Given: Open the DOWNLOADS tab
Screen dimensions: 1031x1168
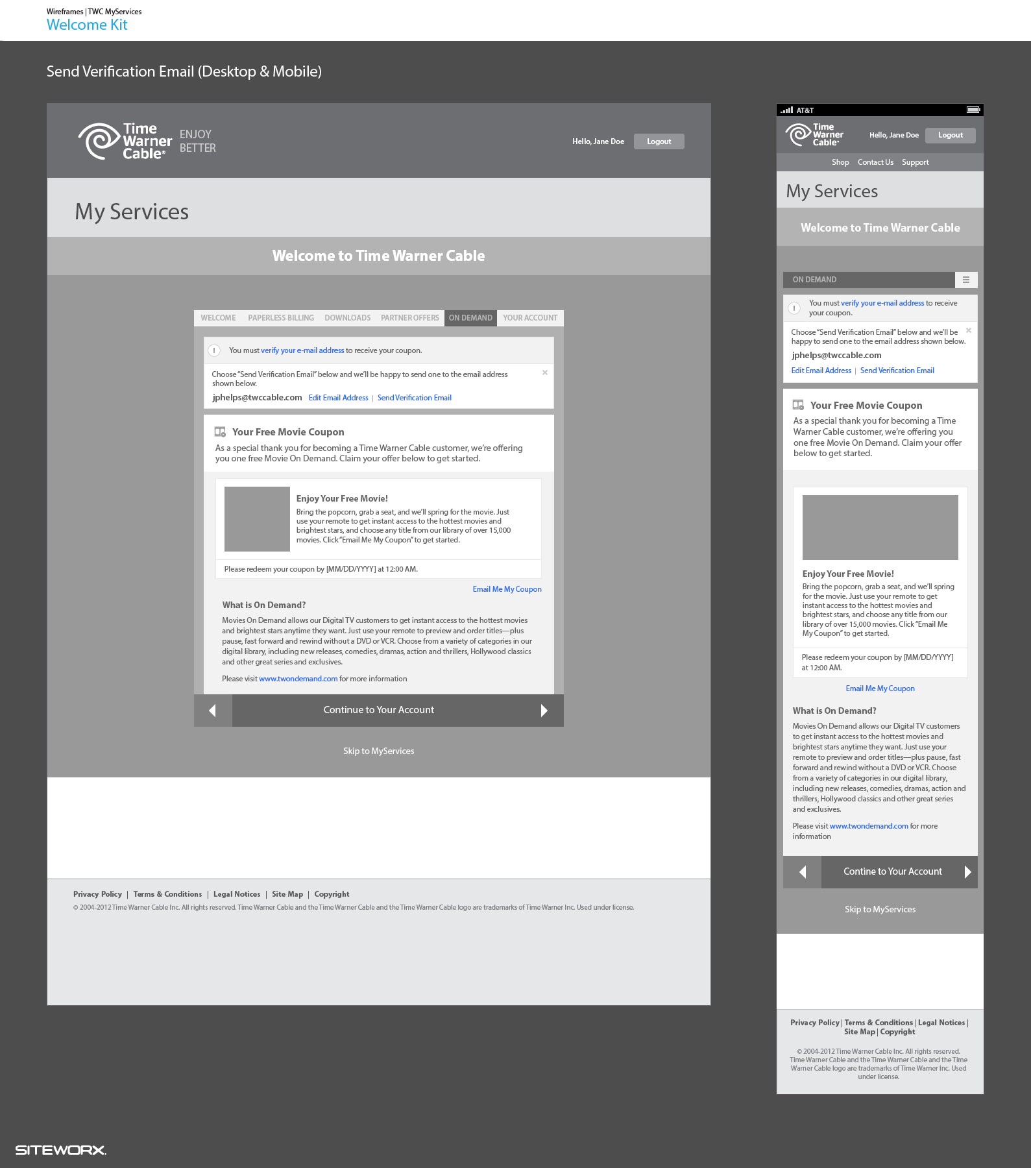Looking at the screenshot, I should coord(348,318).
